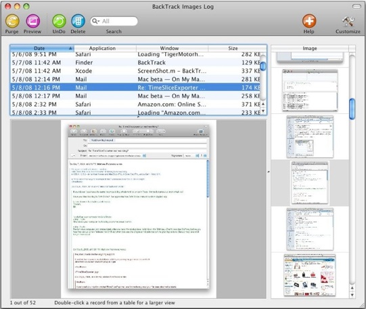Viewport: 366px width, 309px height.
Task: Select the 5/7/08 11:42 AM Finder row
Action: coord(135,62)
